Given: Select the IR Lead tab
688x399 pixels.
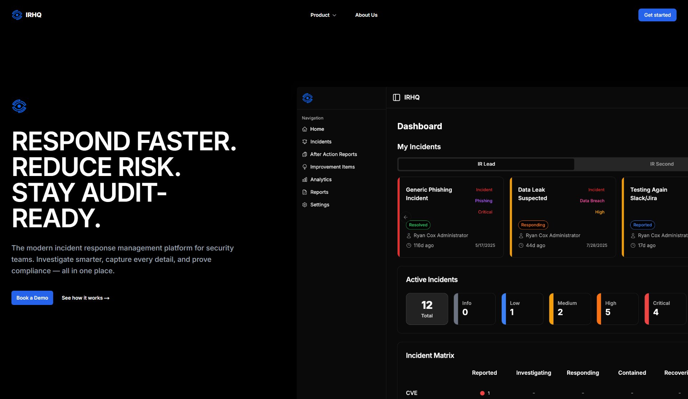Looking at the screenshot, I should pos(486,164).
